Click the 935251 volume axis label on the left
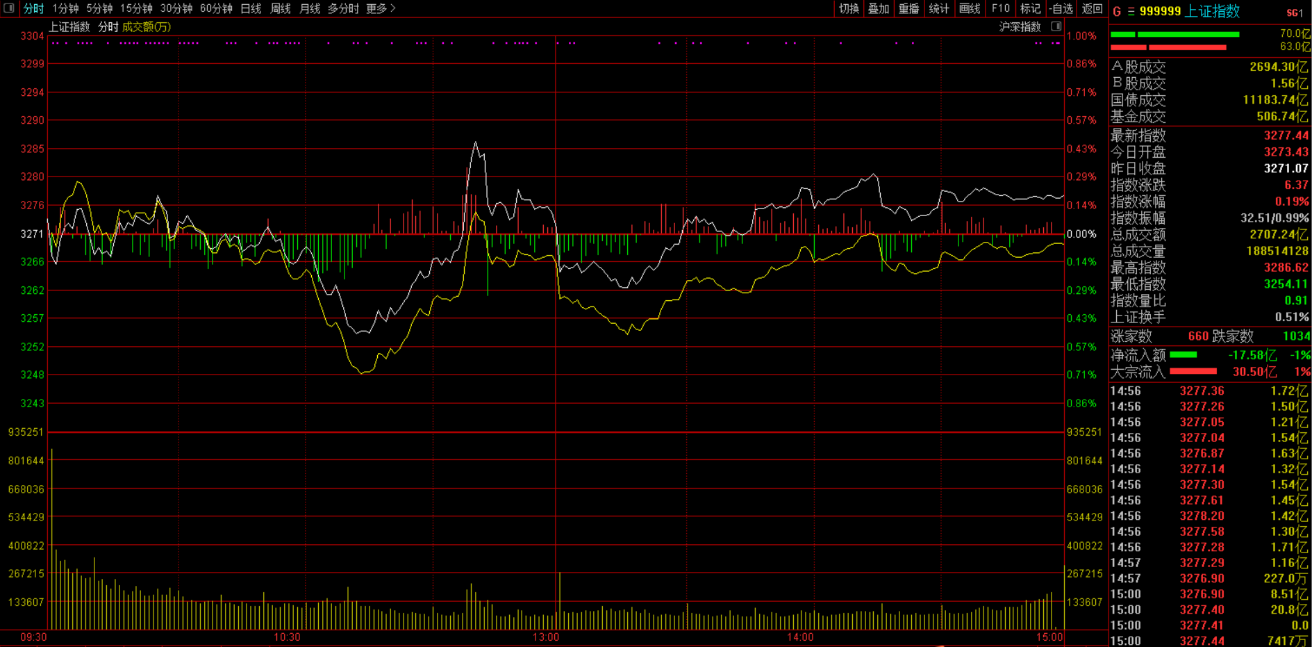The image size is (1312, 647). (x=26, y=432)
